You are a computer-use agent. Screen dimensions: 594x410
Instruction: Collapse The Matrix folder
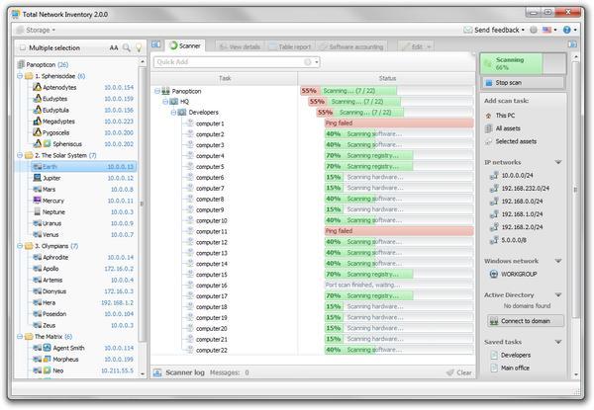click(20, 336)
